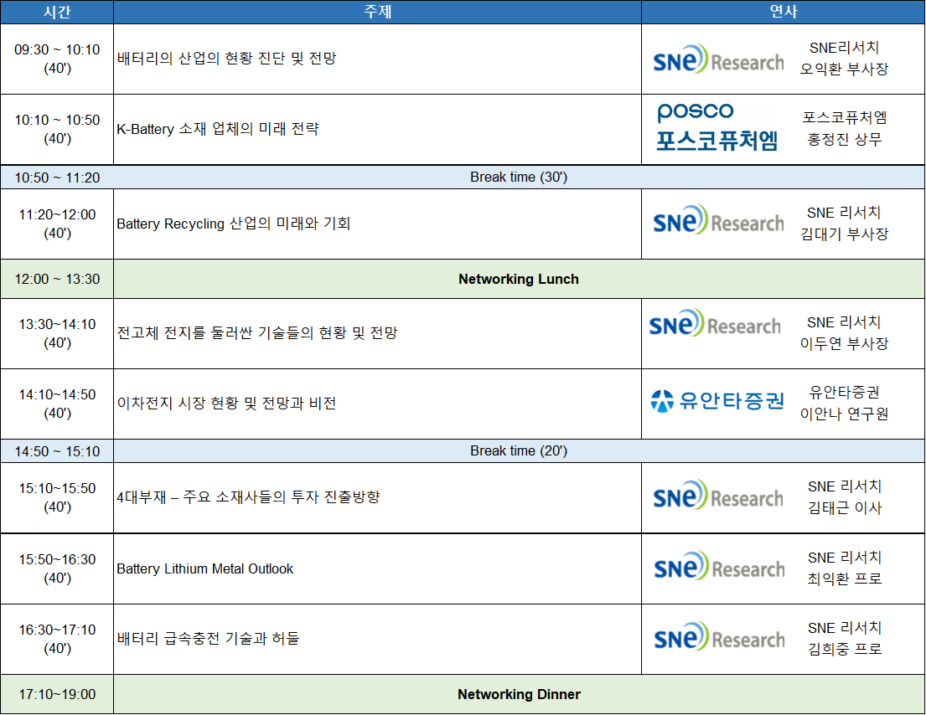Select the 10:50 ~ 11:20 time cell

click(x=57, y=177)
